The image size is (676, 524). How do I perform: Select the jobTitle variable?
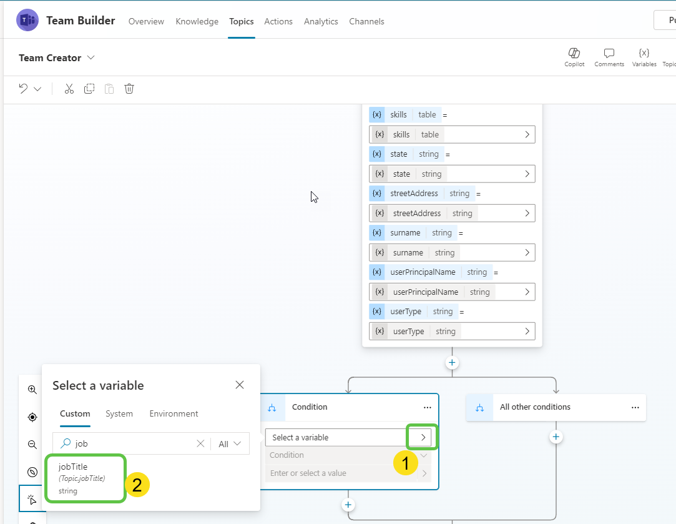tap(86, 478)
